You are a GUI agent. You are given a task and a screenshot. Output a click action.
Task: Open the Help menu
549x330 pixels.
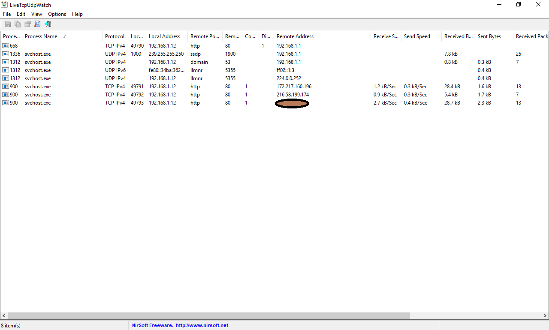click(x=77, y=14)
